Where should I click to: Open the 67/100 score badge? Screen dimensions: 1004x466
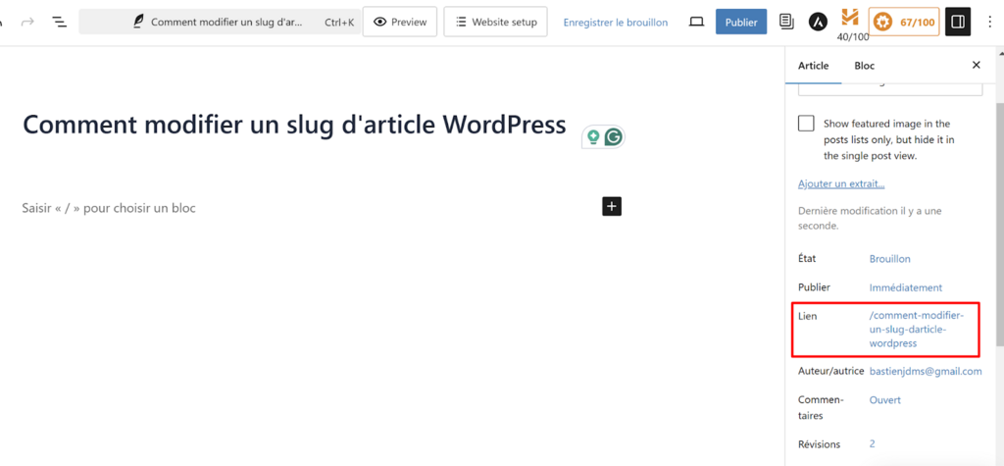904,22
